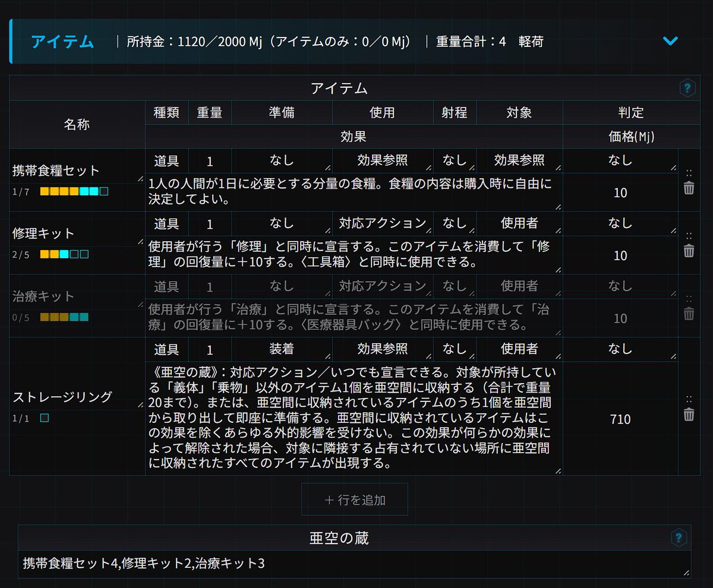
Task: Toggle the last usage box under 治療キット
Action: tap(84, 317)
